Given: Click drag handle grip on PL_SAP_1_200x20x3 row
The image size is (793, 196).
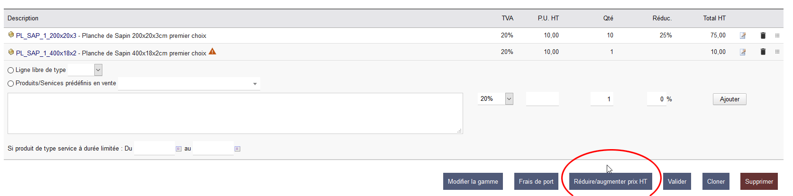Looking at the screenshot, I should pyautogui.click(x=777, y=36).
